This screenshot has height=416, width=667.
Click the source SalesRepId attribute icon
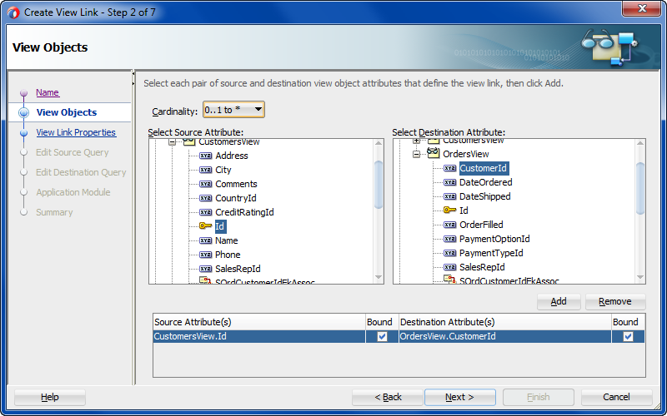[x=205, y=269]
